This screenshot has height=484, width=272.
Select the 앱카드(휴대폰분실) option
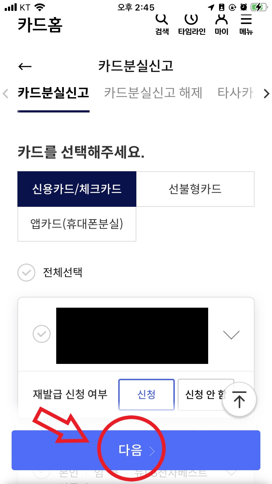pyautogui.click(x=77, y=224)
